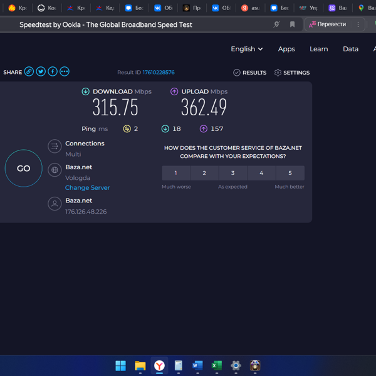Switch to the Кос tab
The height and width of the screenshot is (376, 376).
pyautogui.click(x=47, y=8)
